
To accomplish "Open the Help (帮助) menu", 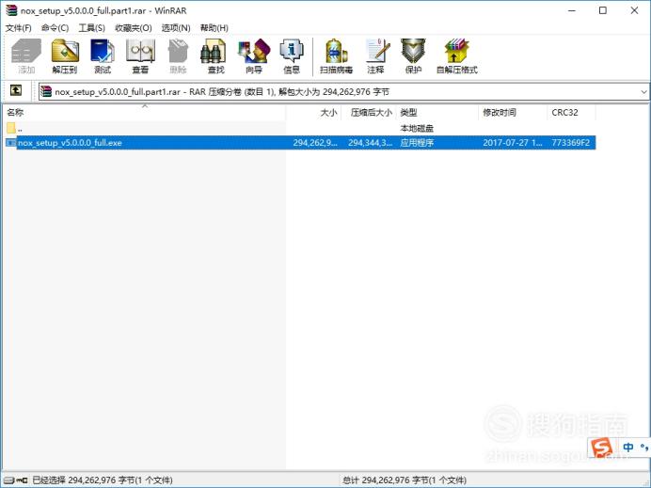I will tap(214, 28).
